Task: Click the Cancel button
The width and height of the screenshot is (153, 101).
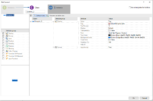Action: pos(144,98)
